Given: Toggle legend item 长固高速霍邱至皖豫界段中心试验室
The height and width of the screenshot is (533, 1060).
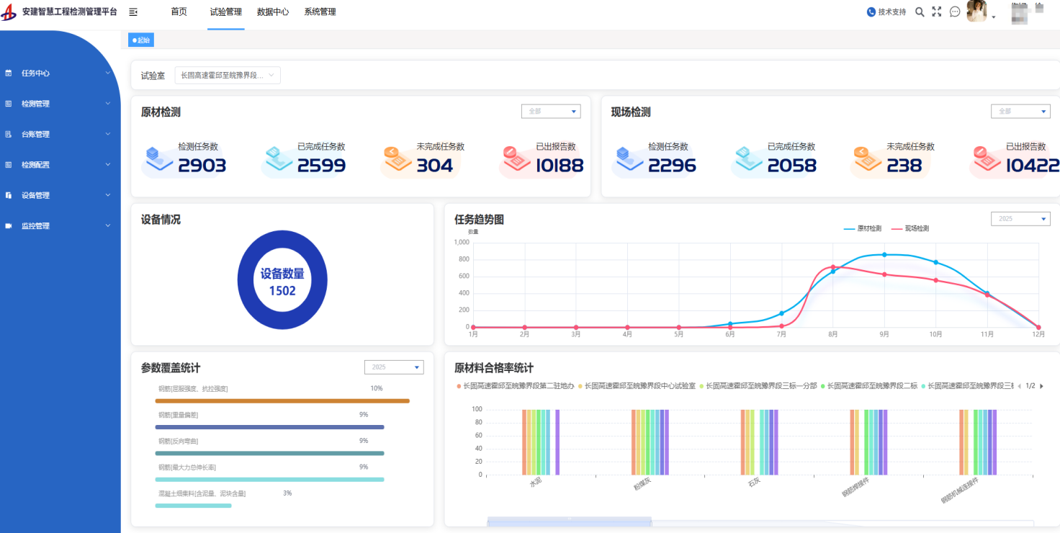Looking at the screenshot, I should [637, 386].
